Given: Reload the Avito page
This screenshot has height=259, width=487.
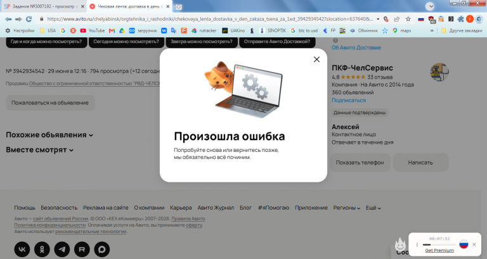Looking at the screenshot, I should click(x=29, y=19).
